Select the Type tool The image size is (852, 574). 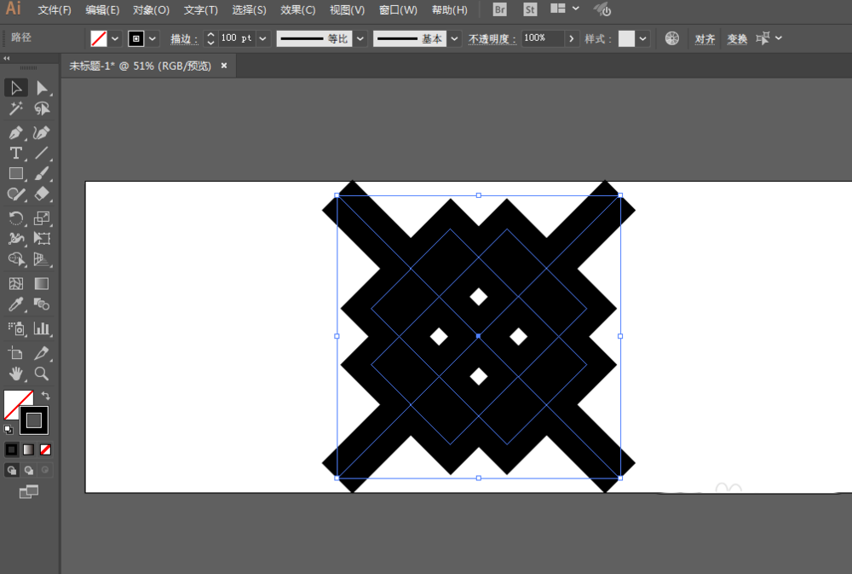(x=15, y=153)
